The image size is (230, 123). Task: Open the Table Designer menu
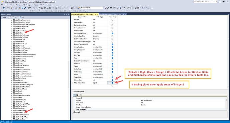tap(27, 5)
